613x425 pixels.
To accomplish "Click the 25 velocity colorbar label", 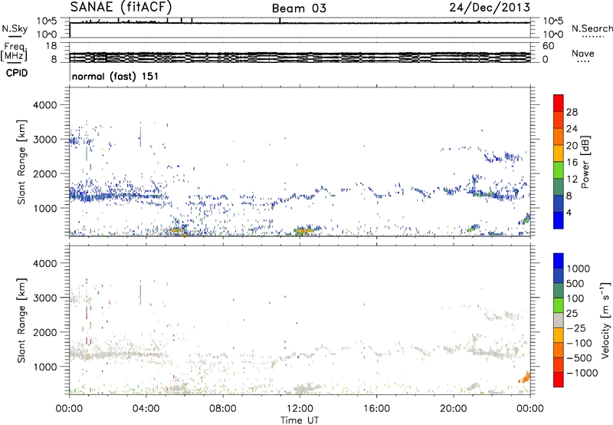I will coord(572,313).
